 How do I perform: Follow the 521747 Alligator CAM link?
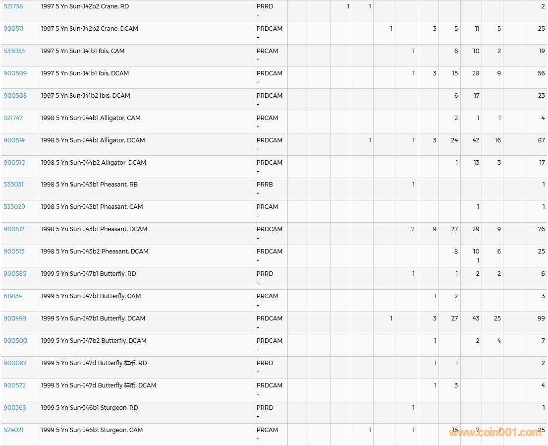click(13, 118)
